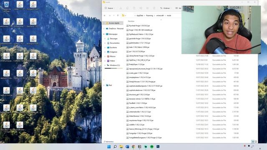Select the WaterStrainer jar file
The image size is (267, 150).
click(x=139, y=116)
